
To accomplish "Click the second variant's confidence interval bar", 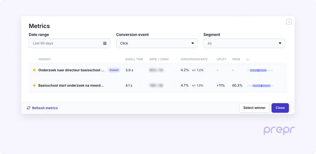I will pyautogui.click(x=261, y=86).
